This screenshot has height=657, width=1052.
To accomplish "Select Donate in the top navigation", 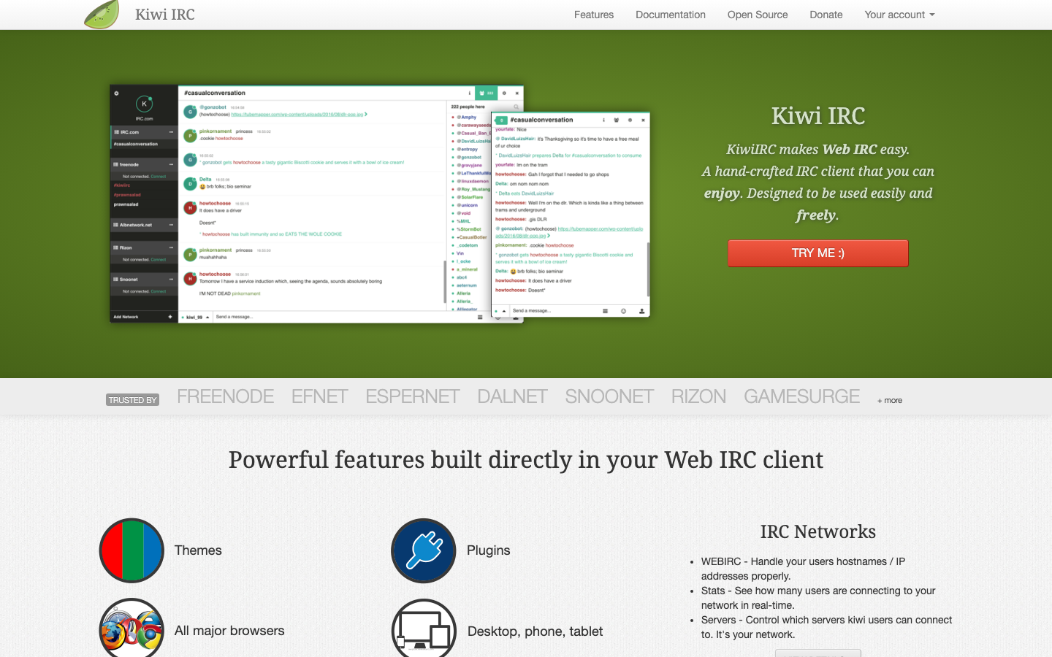I will [x=826, y=15].
